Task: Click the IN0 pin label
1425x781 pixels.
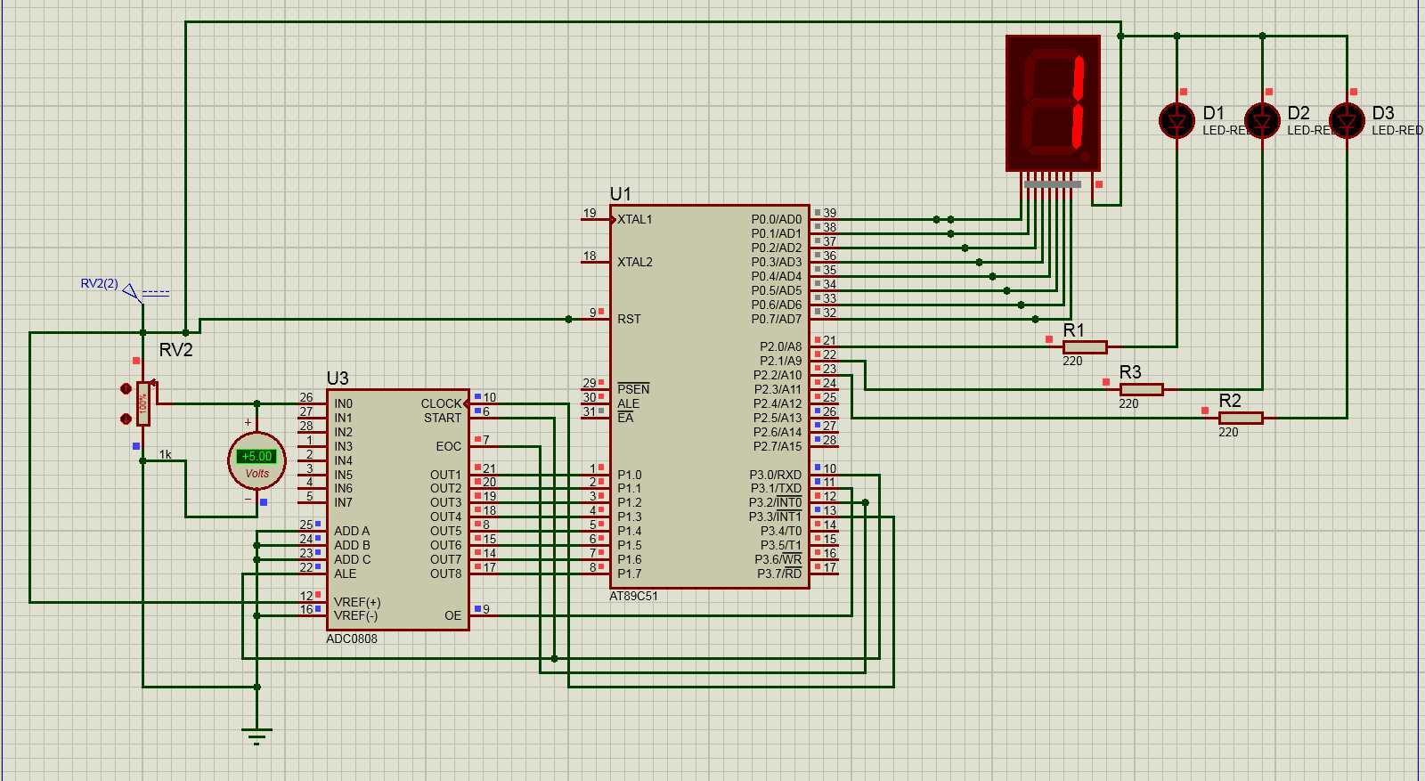Action: point(343,403)
